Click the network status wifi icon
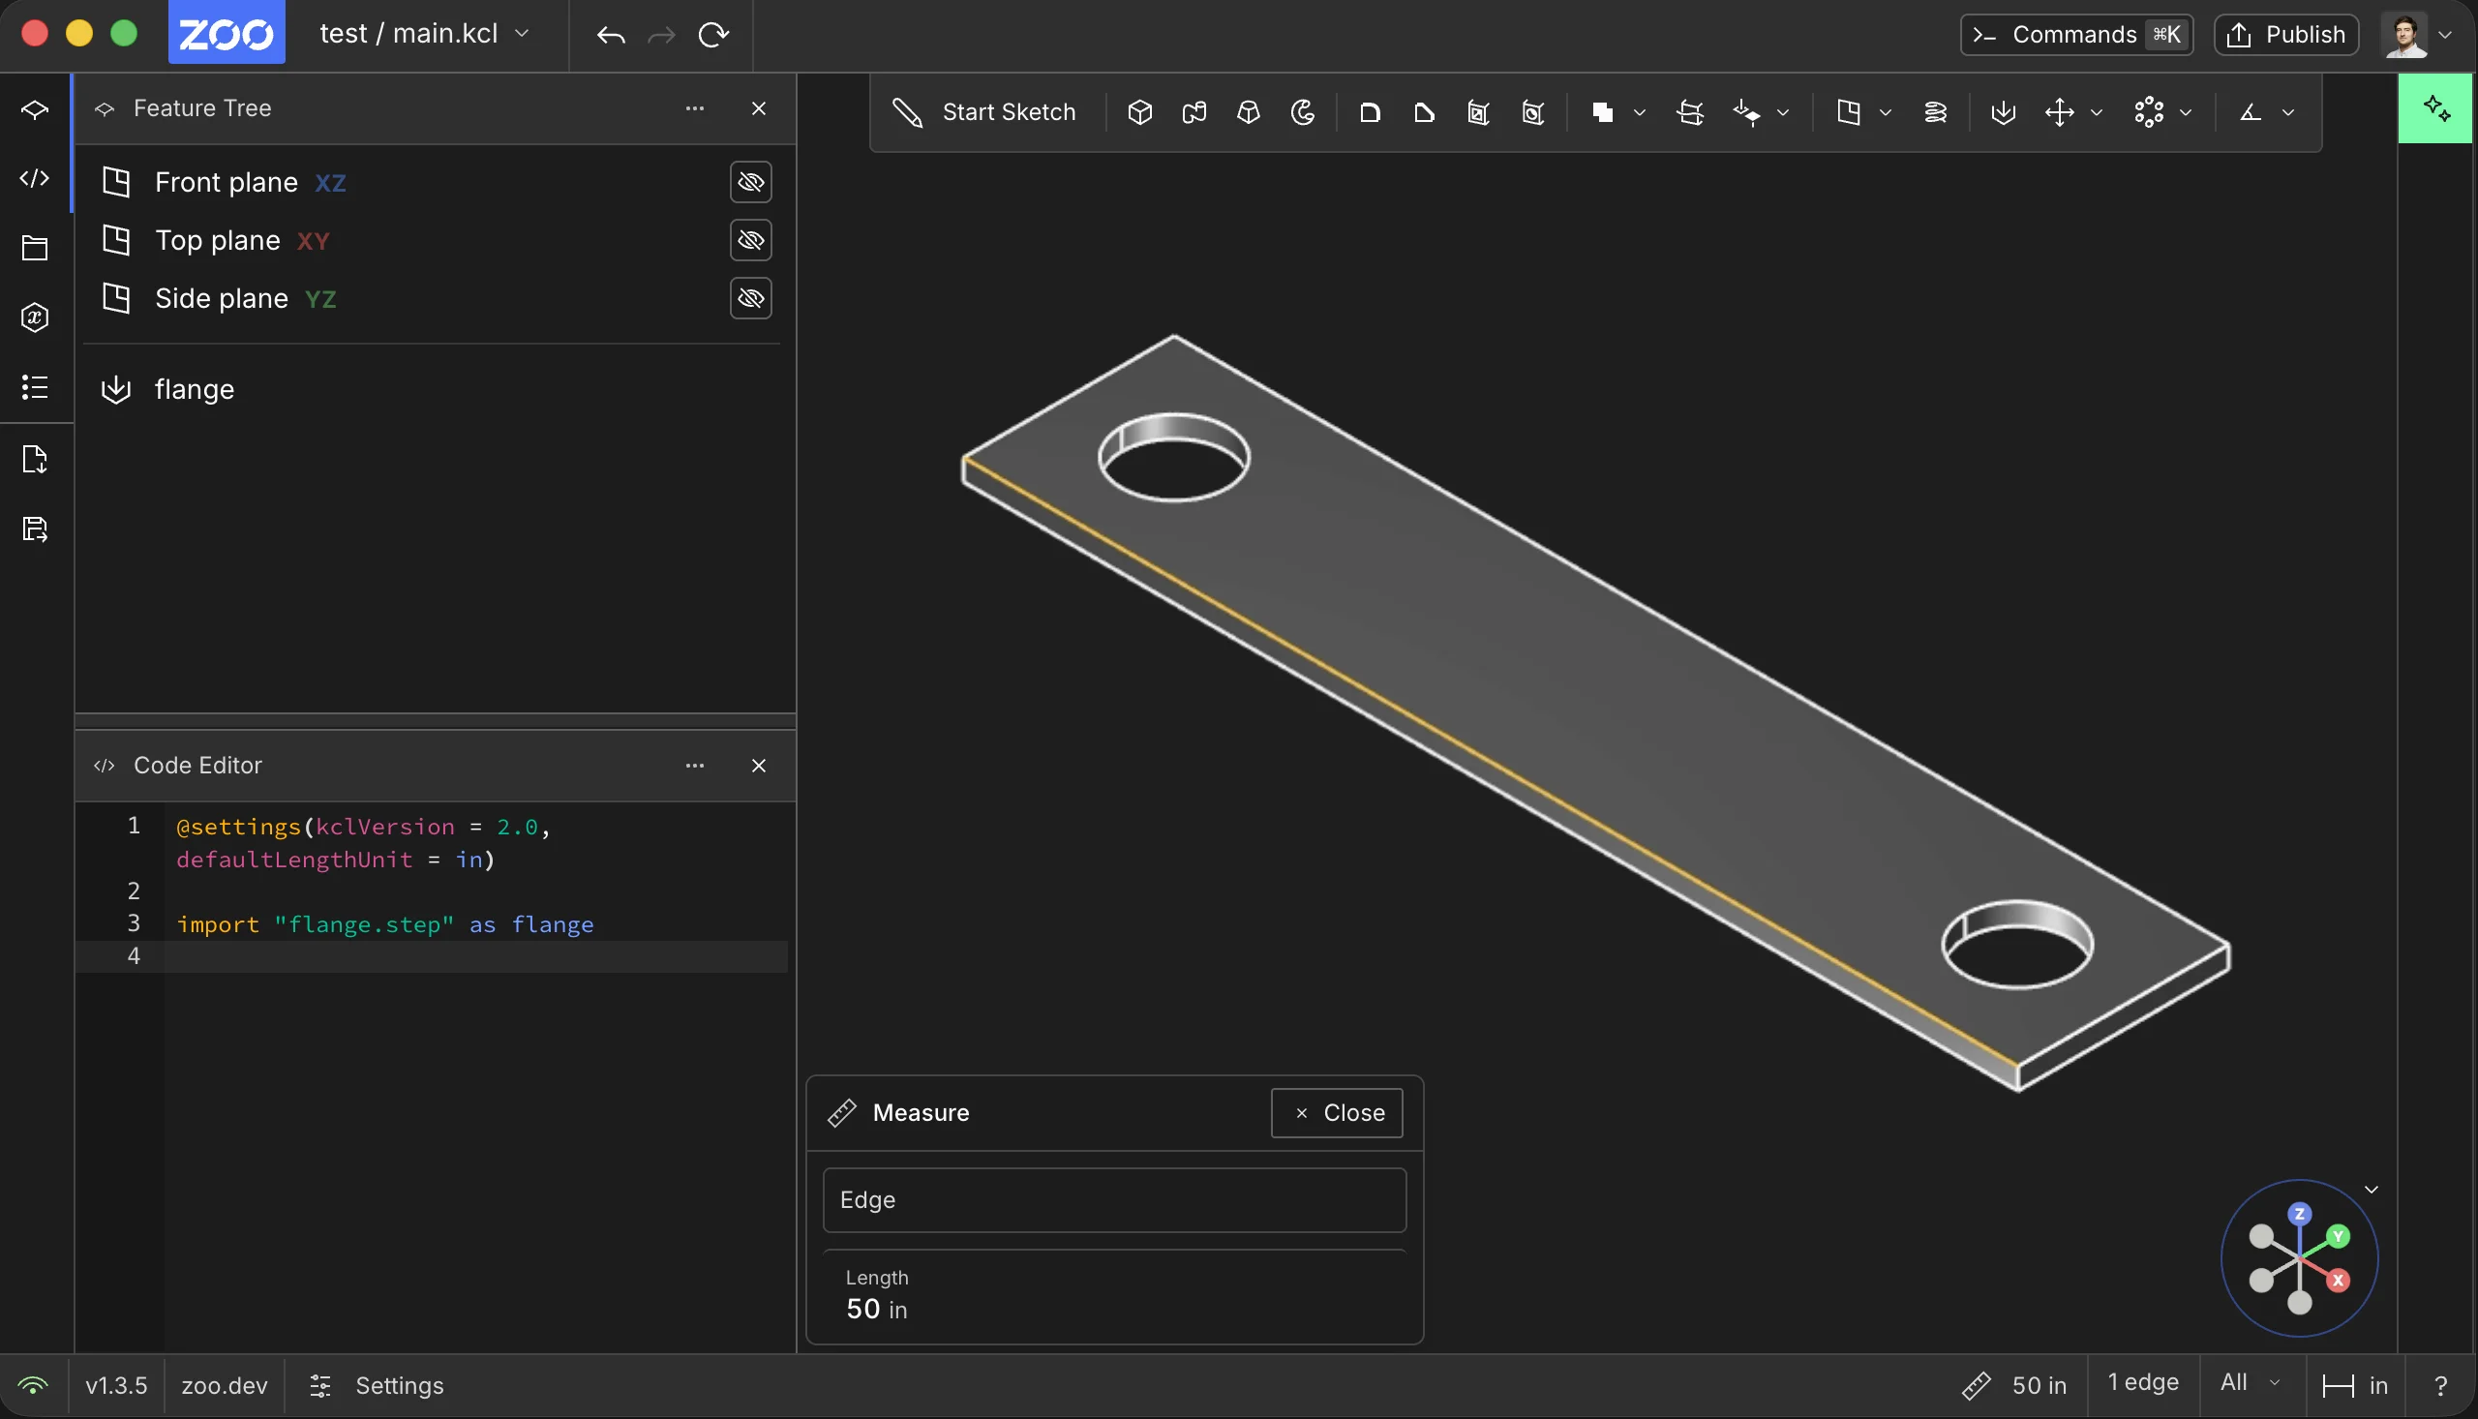The image size is (2478, 1419). tap(33, 1385)
